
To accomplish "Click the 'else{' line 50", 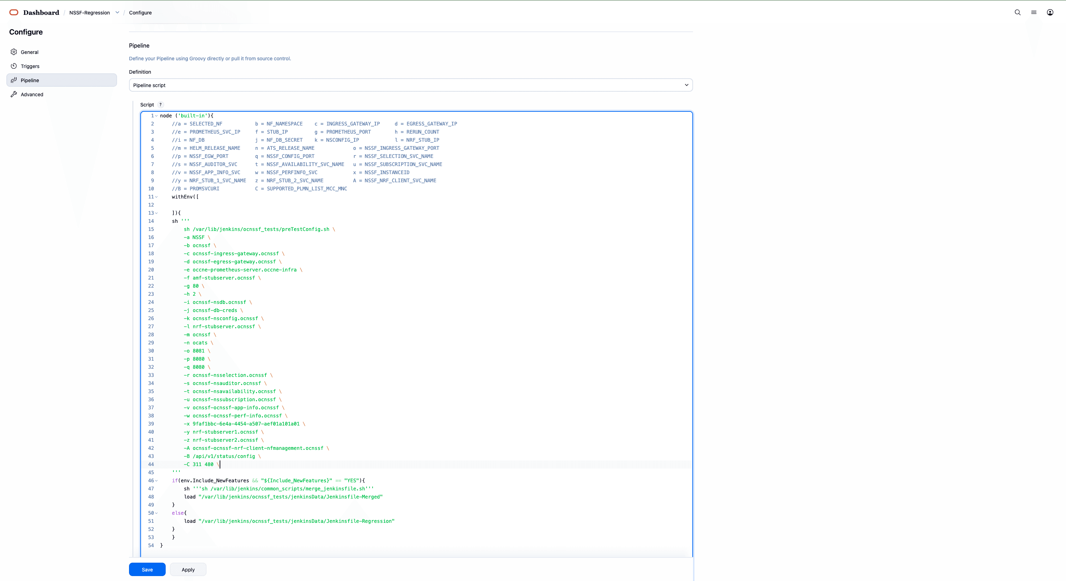I will [179, 513].
